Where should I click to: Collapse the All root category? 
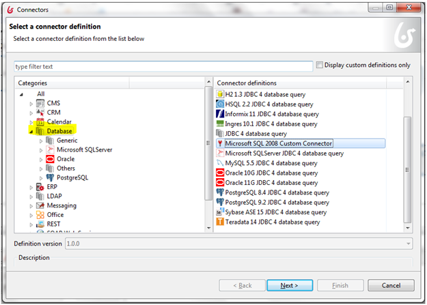[21, 95]
